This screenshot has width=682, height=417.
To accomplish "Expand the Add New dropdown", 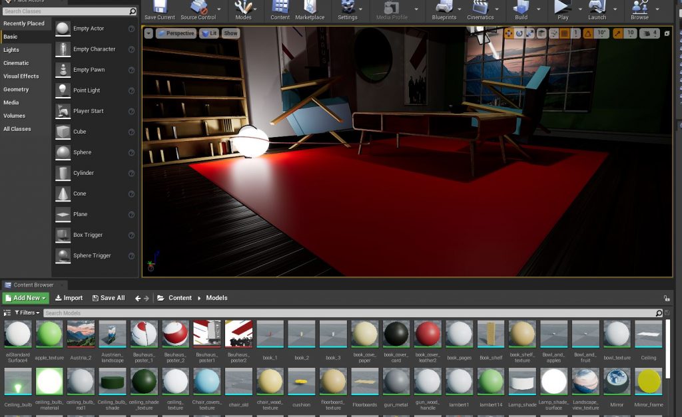I will [26, 298].
